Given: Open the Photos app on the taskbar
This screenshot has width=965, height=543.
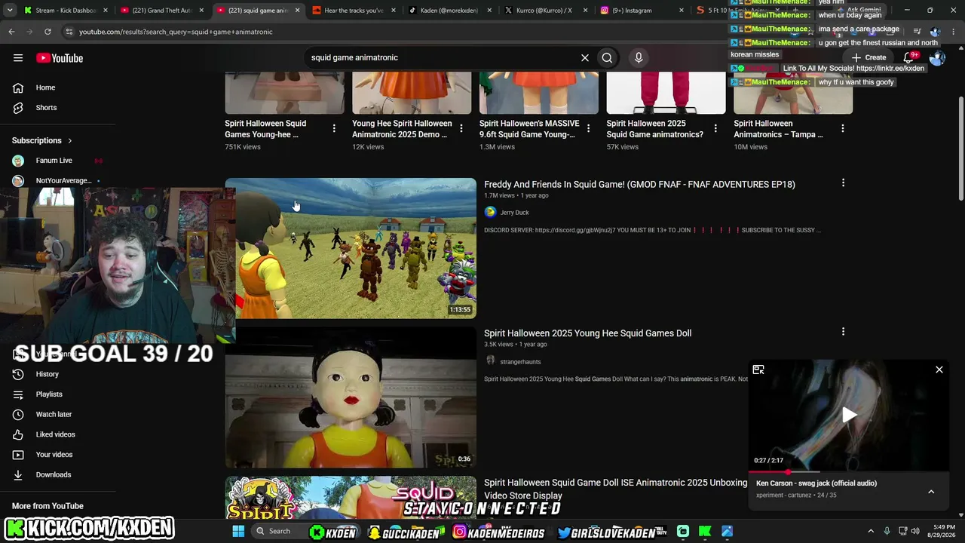Looking at the screenshot, I should [x=728, y=531].
